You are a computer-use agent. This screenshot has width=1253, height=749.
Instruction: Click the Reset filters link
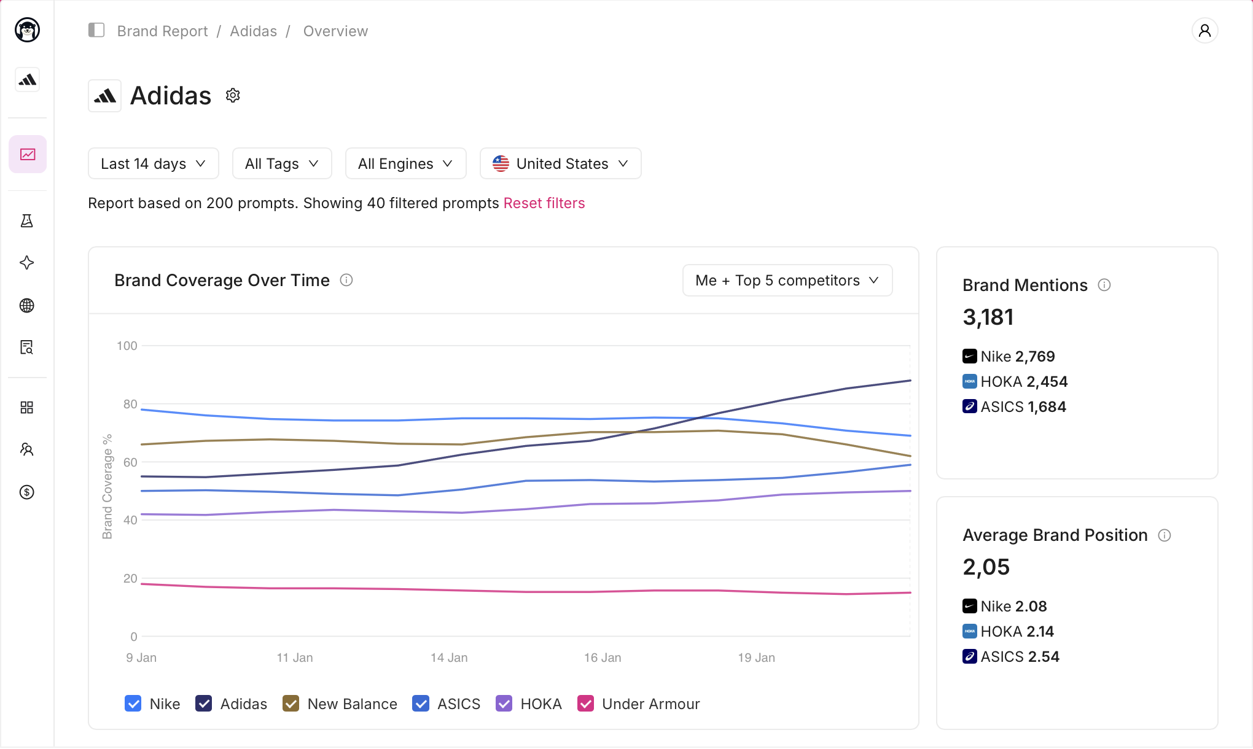(x=544, y=203)
